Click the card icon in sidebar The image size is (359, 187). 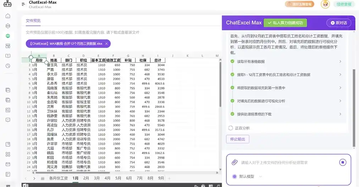(x=8, y=90)
